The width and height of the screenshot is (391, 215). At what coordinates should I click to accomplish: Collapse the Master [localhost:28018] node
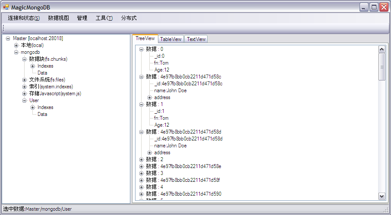[8, 39]
